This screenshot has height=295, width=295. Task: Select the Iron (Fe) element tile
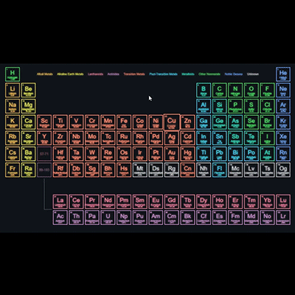(124, 122)
